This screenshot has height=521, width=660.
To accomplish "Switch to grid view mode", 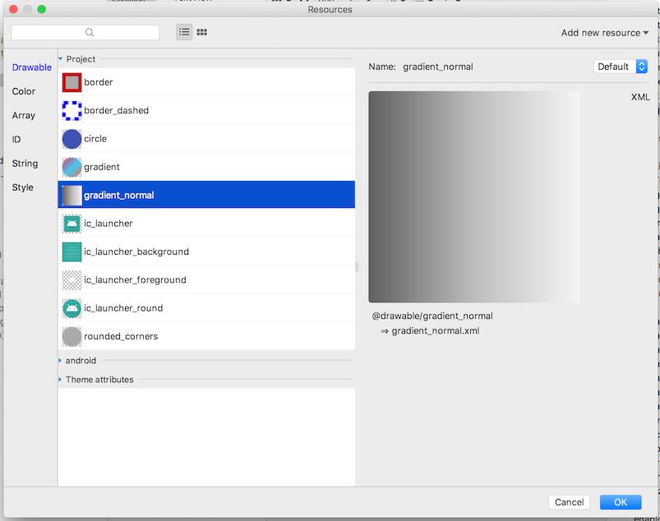I will (x=202, y=32).
